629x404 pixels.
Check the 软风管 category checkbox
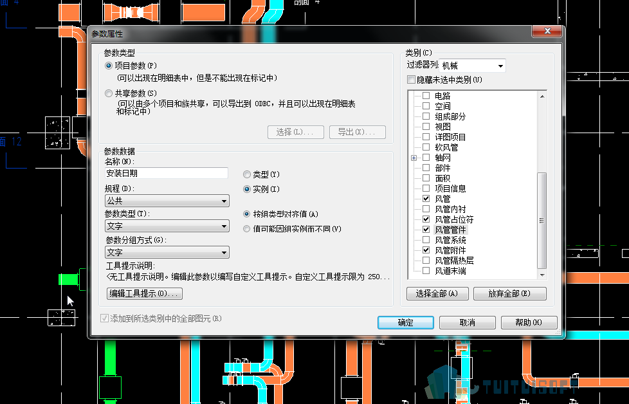click(426, 147)
